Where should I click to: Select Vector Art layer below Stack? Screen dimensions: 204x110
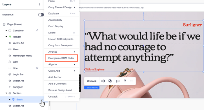[x=18, y=106]
